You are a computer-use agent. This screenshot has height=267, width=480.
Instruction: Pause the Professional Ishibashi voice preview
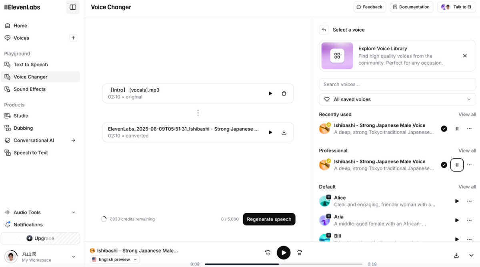tap(457, 165)
